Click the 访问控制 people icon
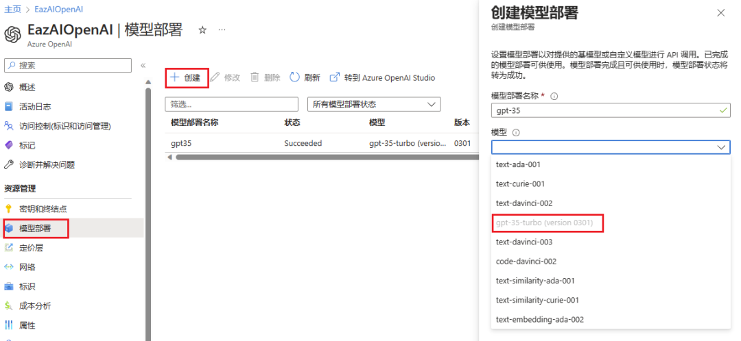This screenshot has width=741, height=341. point(8,126)
